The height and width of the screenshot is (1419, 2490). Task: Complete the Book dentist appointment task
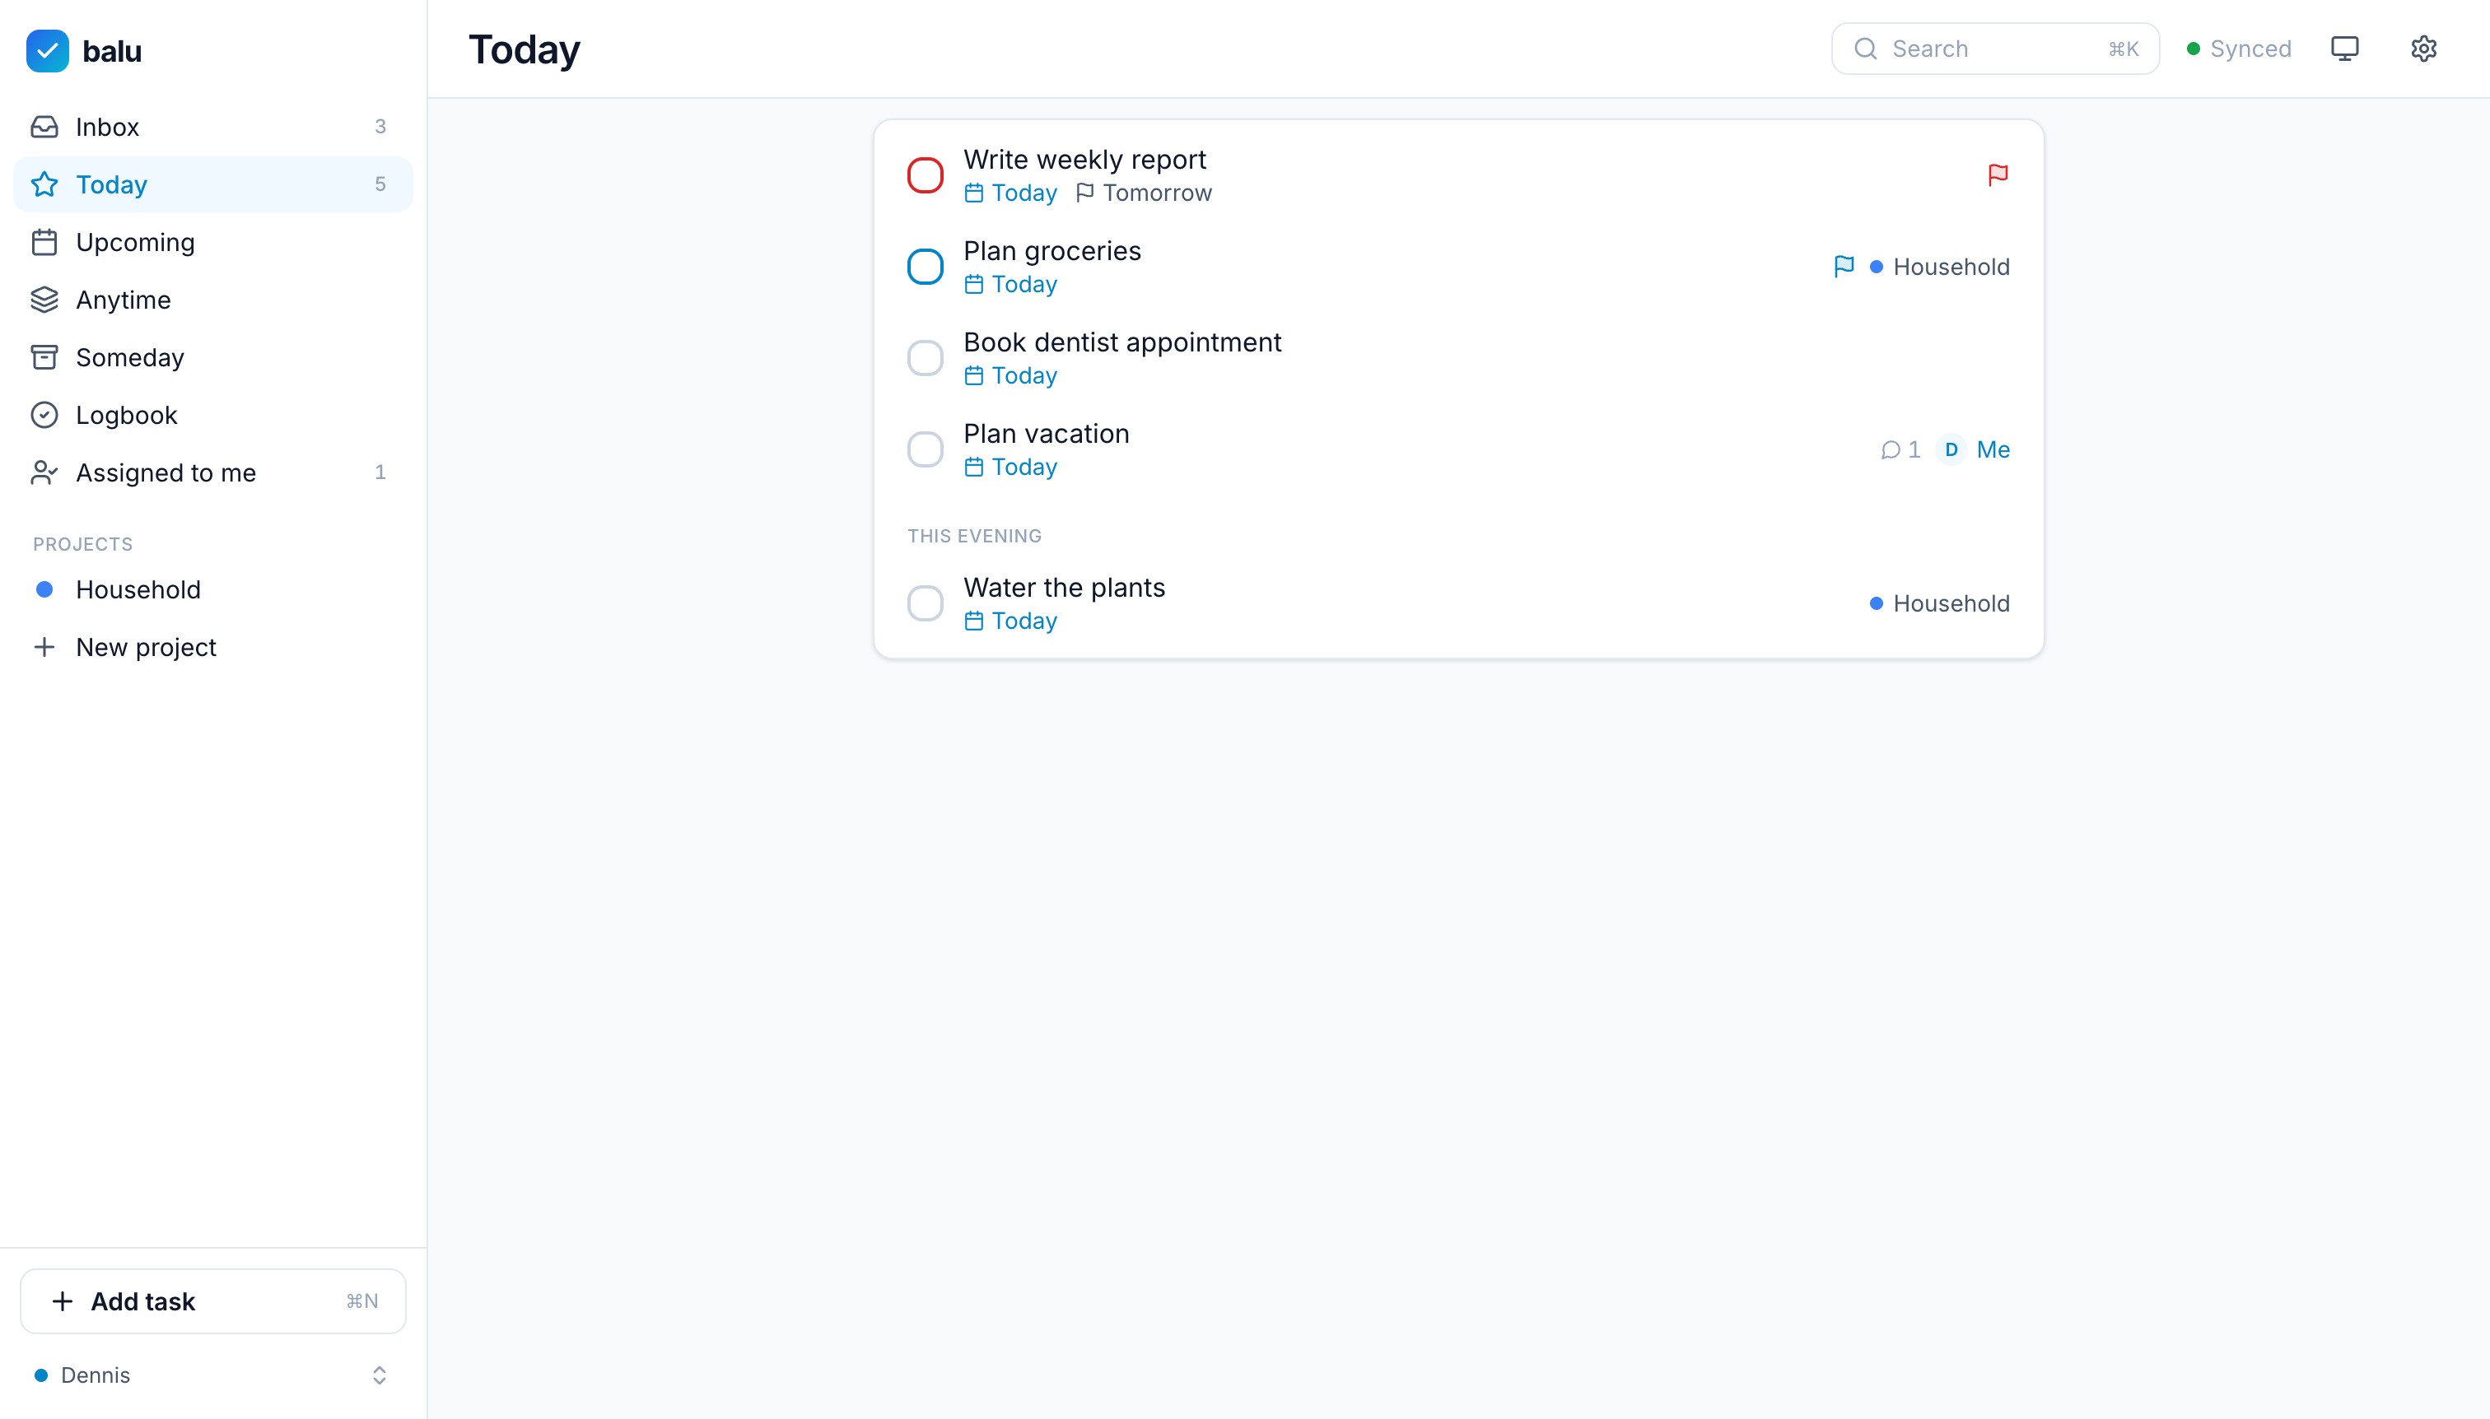tap(926, 358)
